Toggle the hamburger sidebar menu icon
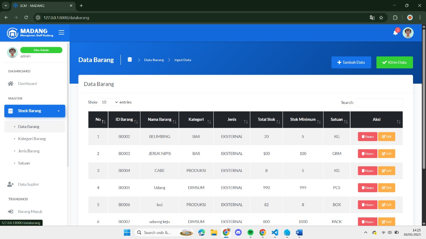Viewport: 426px width, 239px height. tap(61, 33)
